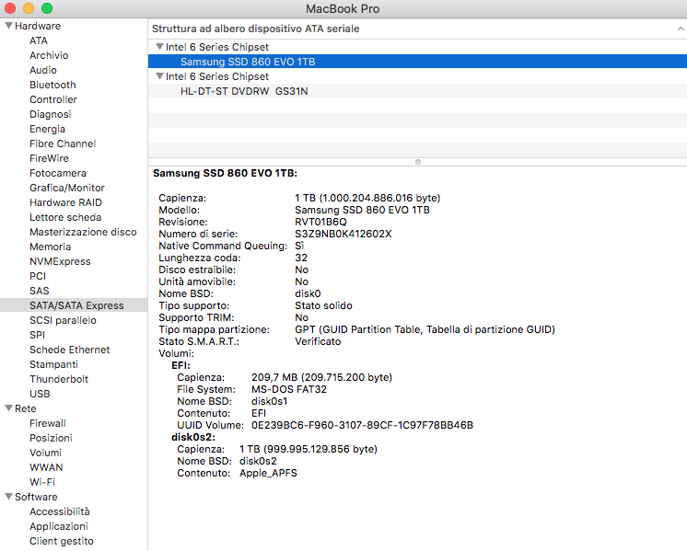This screenshot has width=687, height=551.
Task: Collapse the Rete section triangle
Action: (x=8, y=408)
